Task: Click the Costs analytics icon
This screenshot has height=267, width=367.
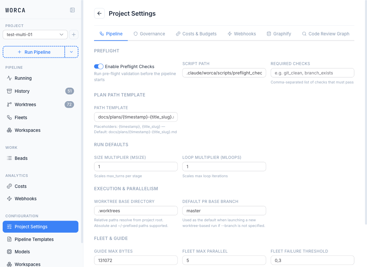Action: (x=9, y=186)
